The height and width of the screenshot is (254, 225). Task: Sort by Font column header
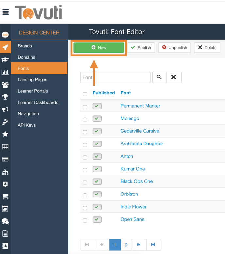click(126, 93)
